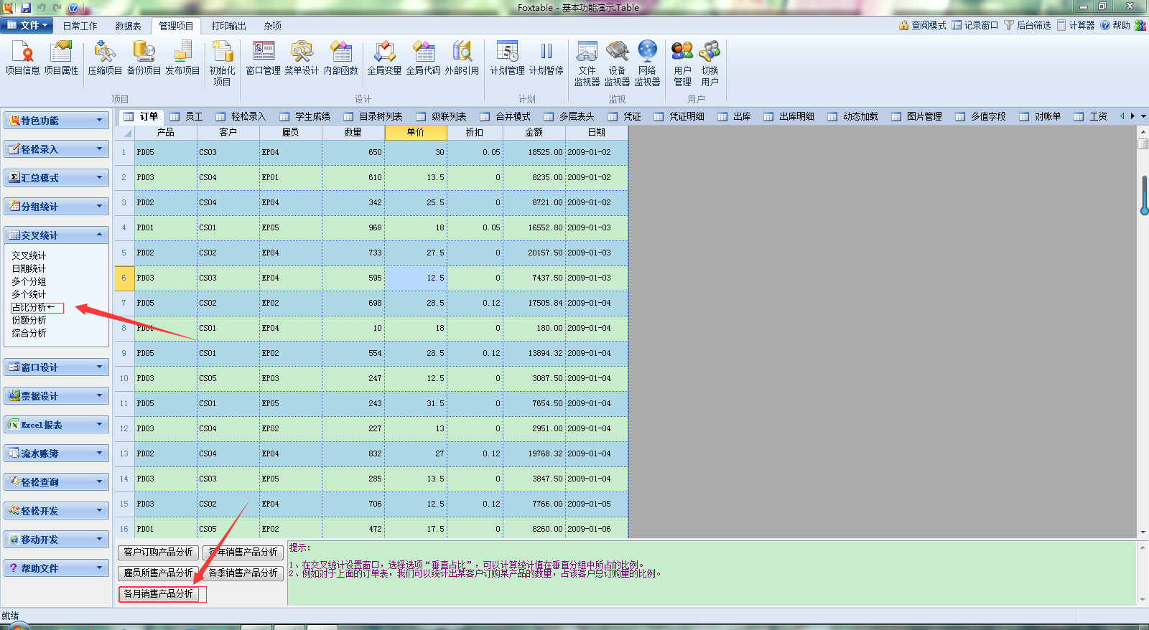1149x630 pixels.
Task: Click the 雇员所售产品分析 button
Action: [158, 573]
